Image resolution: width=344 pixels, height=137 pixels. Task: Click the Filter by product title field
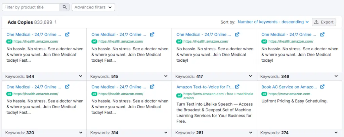(31, 7)
